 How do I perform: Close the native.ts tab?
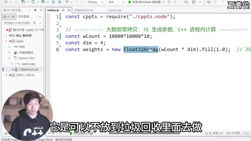[x=69, y=10]
